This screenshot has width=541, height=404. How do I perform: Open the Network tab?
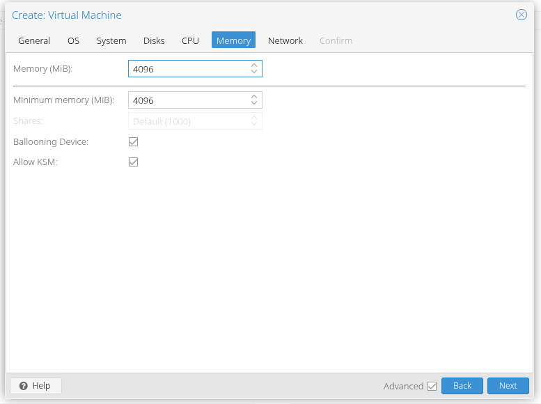tap(285, 40)
